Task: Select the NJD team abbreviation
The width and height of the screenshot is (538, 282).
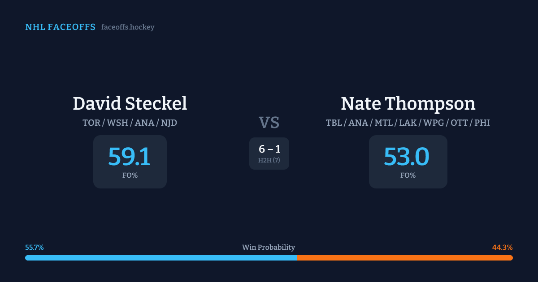Action: click(x=168, y=123)
